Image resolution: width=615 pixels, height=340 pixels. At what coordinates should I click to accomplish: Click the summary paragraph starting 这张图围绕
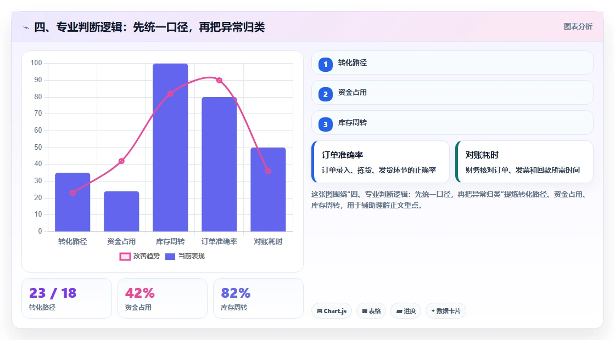tap(450, 200)
